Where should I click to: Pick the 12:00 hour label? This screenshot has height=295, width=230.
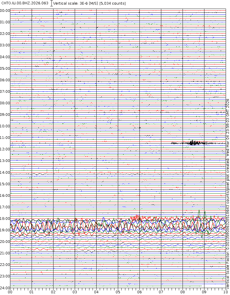click(5, 149)
